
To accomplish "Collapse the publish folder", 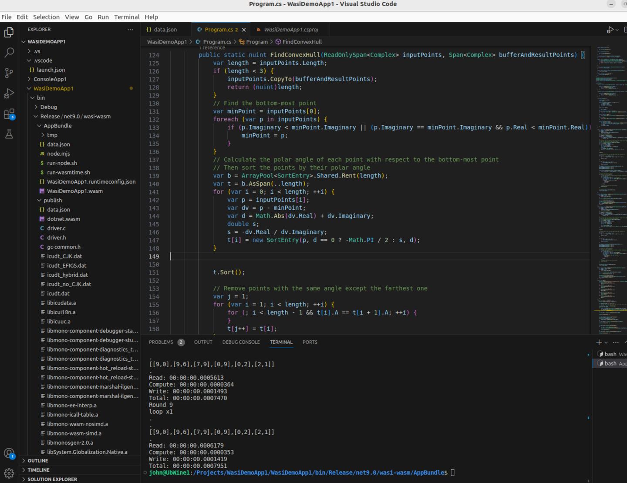I will pyautogui.click(x=52, y=200).
